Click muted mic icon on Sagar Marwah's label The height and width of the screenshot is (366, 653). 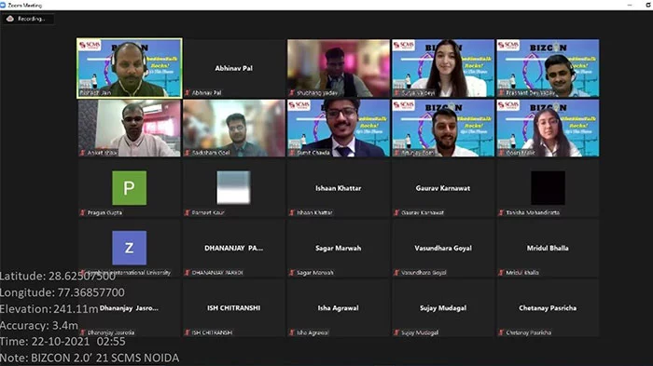[292, 273]
